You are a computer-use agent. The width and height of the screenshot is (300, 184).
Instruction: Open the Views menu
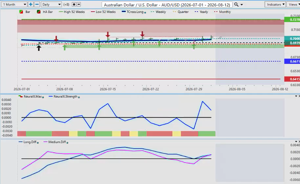[x=294, y=4]
